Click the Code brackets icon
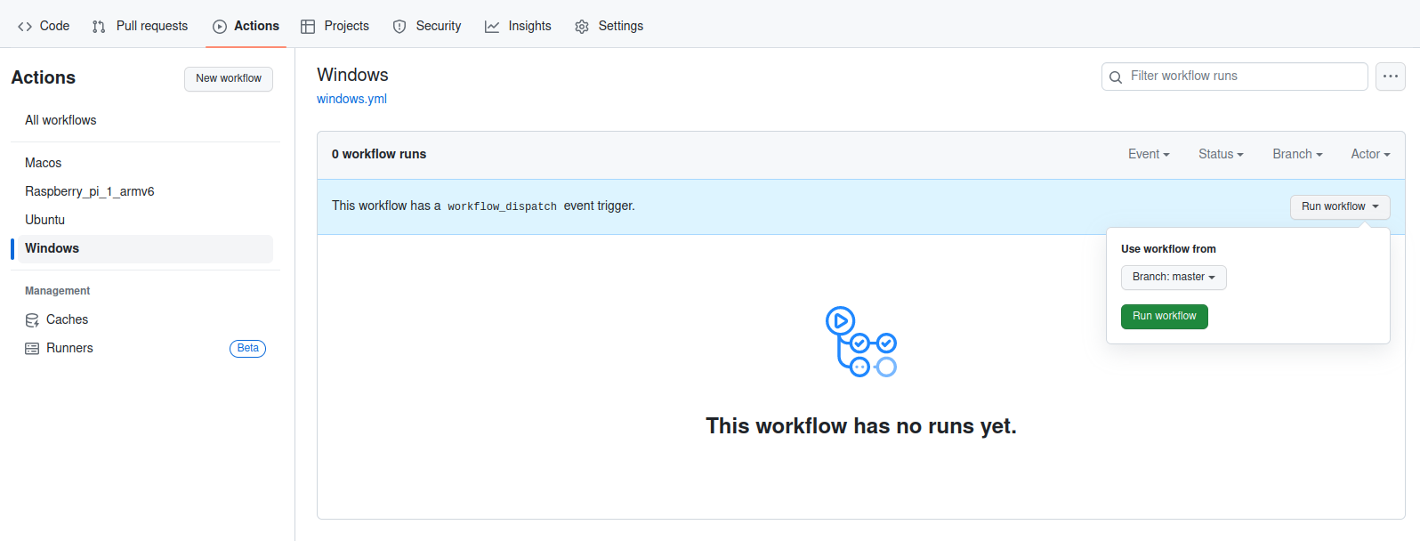 (x=25, y=27)
